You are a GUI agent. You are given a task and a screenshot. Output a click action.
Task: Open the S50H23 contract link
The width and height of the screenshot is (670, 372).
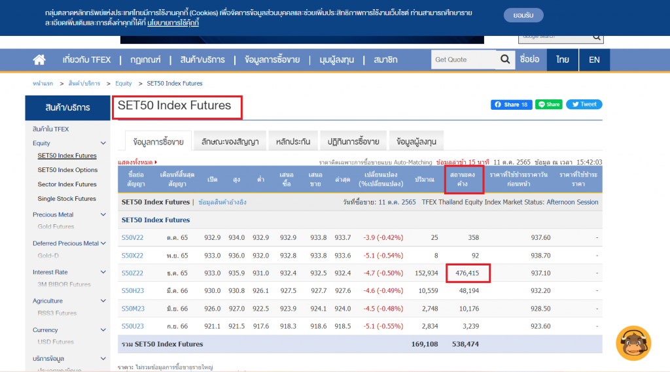[x=133, y=291]
